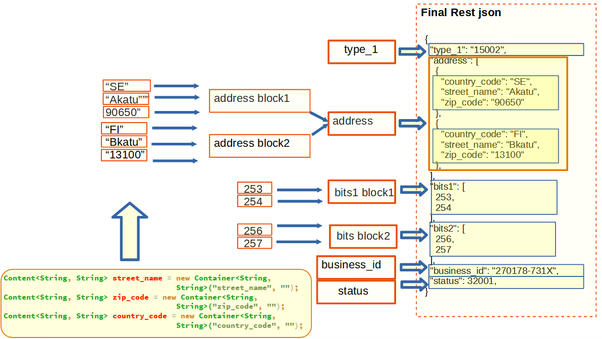Select the address block1 box
Viewport: 602px width, 339px height.
259,101
